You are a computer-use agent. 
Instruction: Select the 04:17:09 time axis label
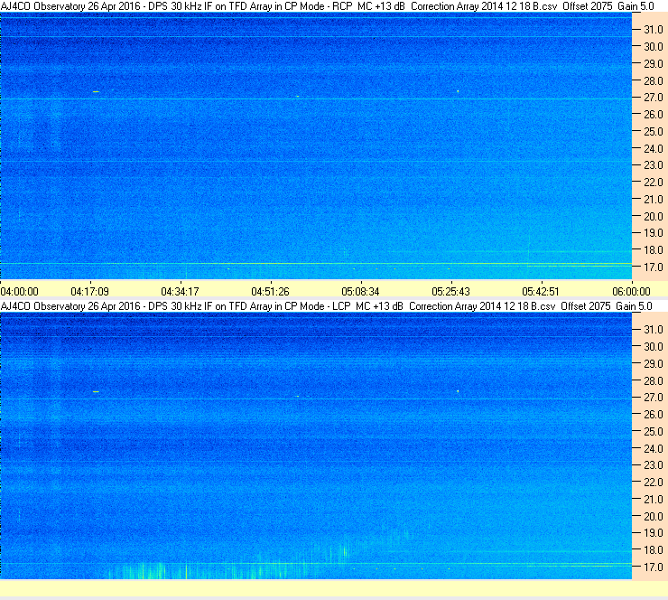coord(90,292)
